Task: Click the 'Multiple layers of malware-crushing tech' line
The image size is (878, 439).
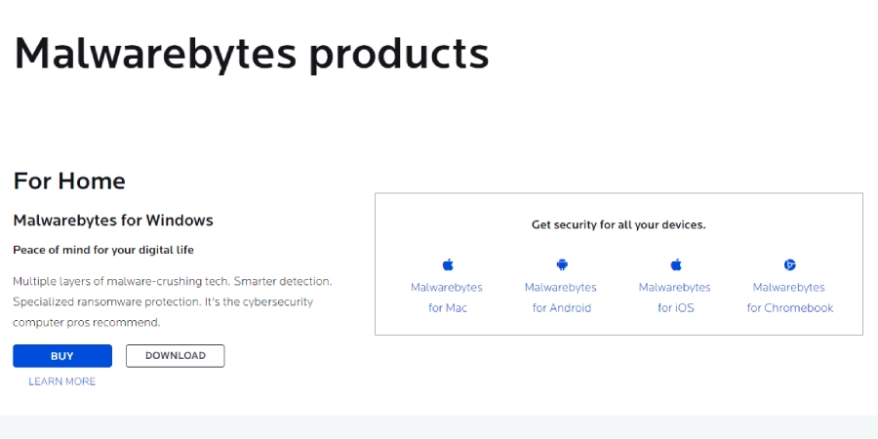Action: coord(173,281)
